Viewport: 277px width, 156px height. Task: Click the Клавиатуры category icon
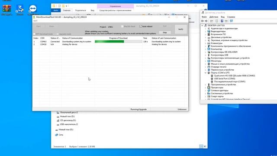tap(209, 43)
